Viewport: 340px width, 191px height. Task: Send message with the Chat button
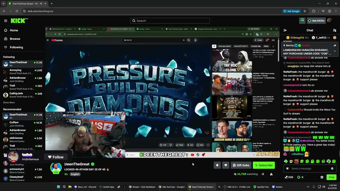tap(331, 177)
